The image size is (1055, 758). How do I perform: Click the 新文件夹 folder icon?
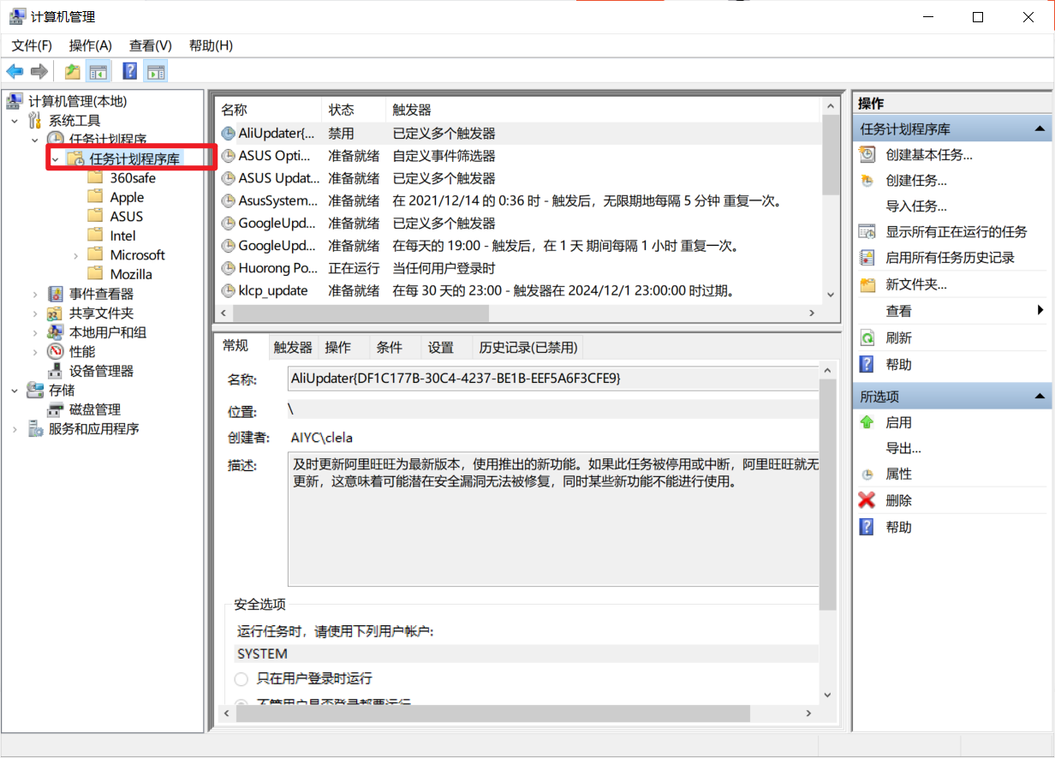tap(867, 284)
